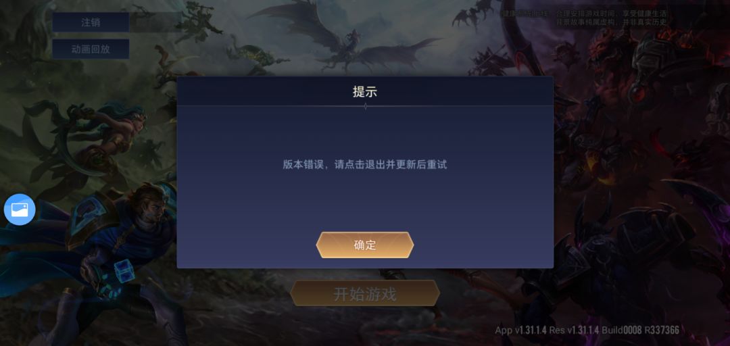The height and width of the screenshot is (346, 730).
Task: Open 动画回放 animation replay
Action: tap(91, 49)
